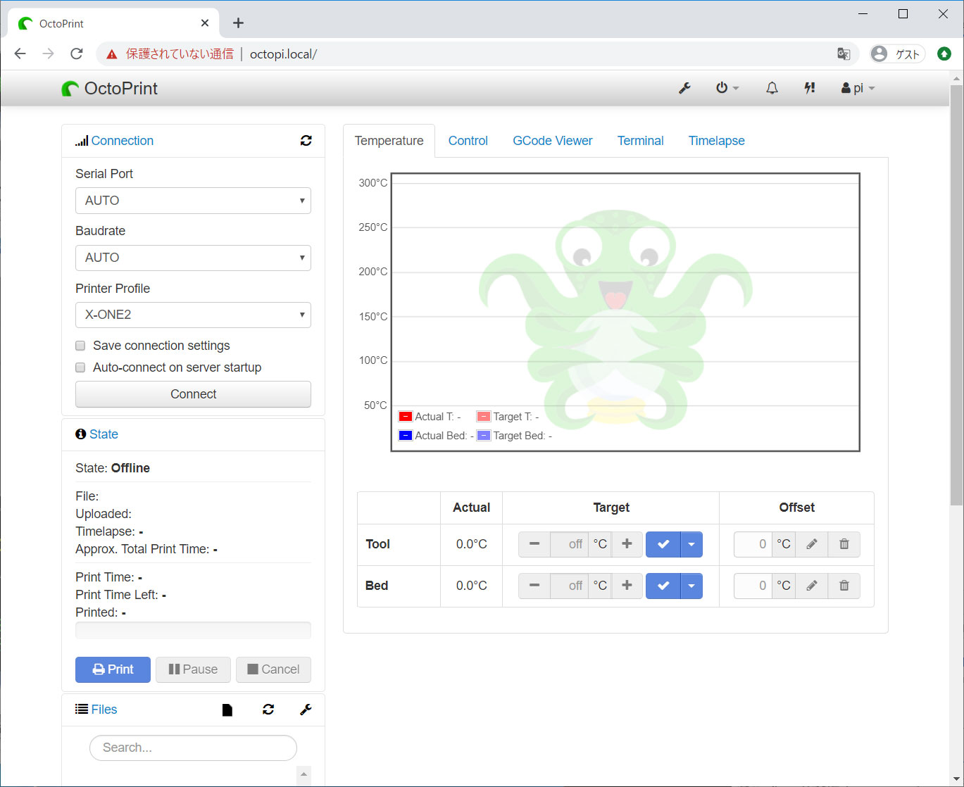This screenshot has height=787, width=964.
Task: Toggle Target T legend pink swatch
Action: point(484,417)
